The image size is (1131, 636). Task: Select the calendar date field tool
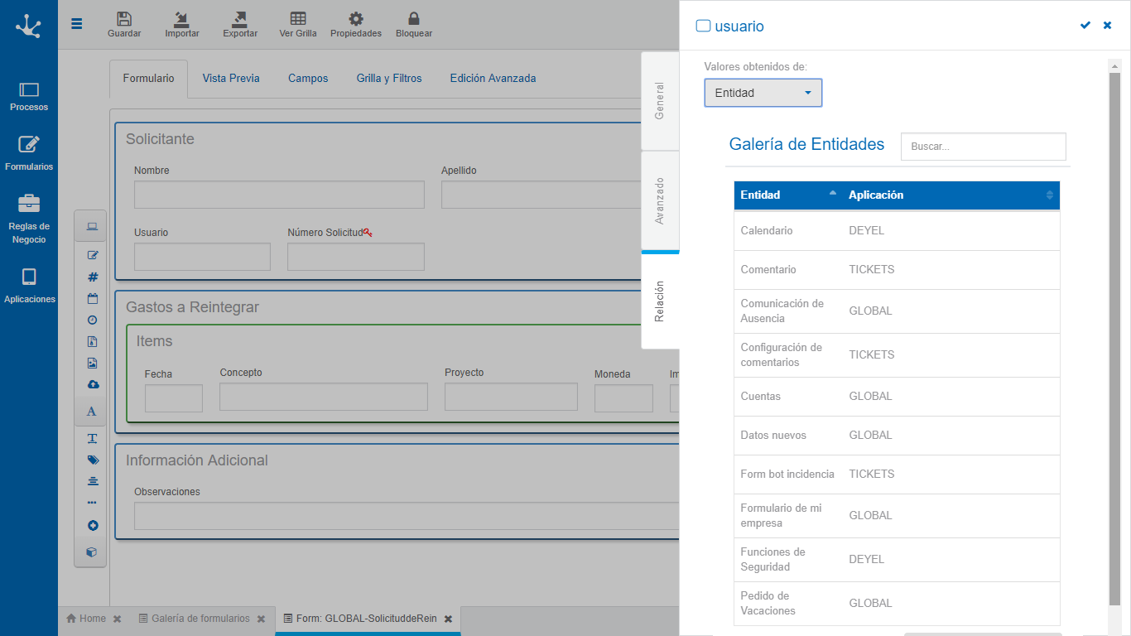tap(93, 298)
